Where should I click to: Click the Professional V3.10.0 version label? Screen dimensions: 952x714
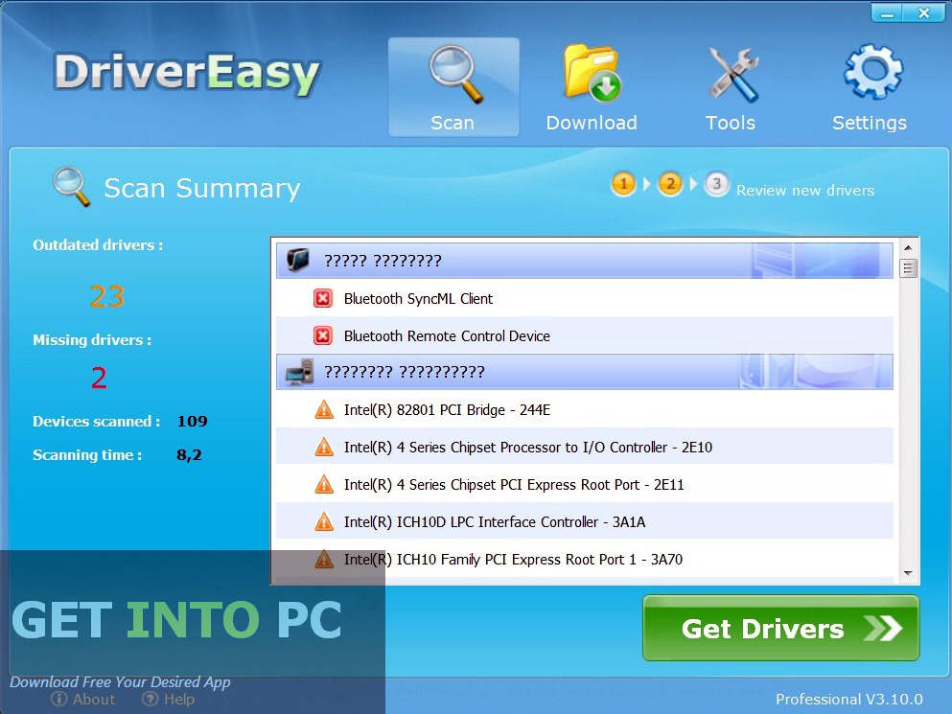(x=849, y=700)
